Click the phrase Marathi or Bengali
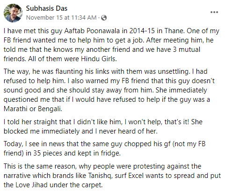This screenshot has height=191, width=226. (x=33, y=109)
